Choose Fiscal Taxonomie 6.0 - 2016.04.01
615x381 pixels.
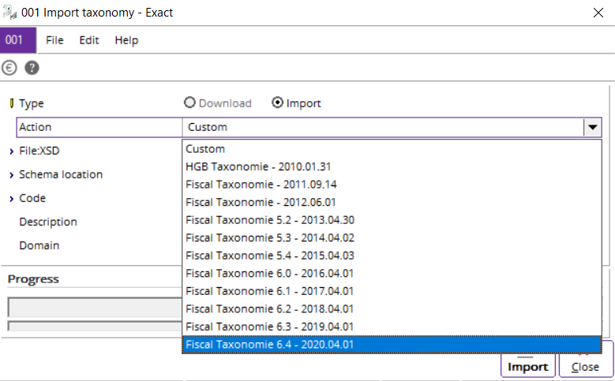pos(392,273)
